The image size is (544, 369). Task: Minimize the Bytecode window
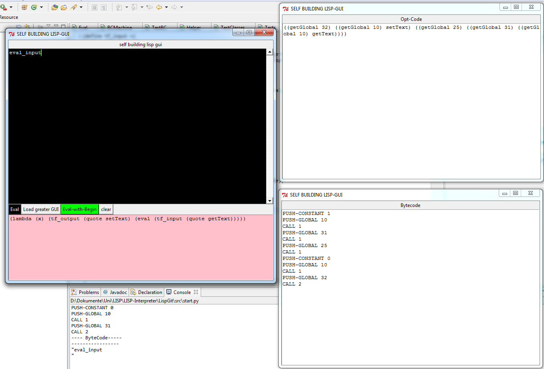(x=505, y=193)
